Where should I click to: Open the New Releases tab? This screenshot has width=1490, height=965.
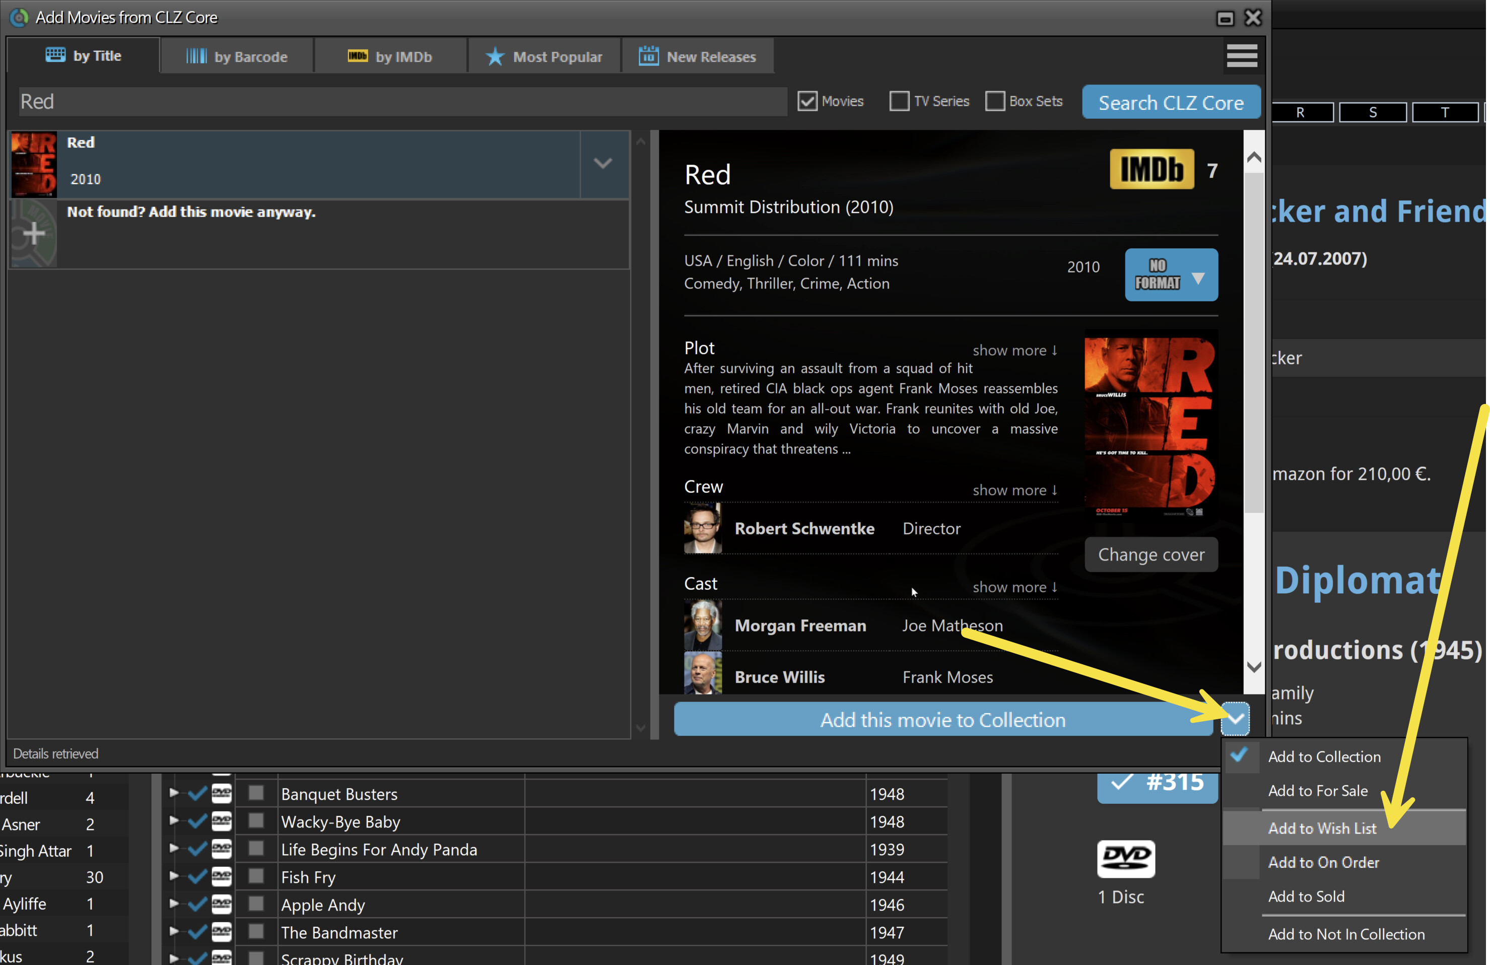pos(698,56)
